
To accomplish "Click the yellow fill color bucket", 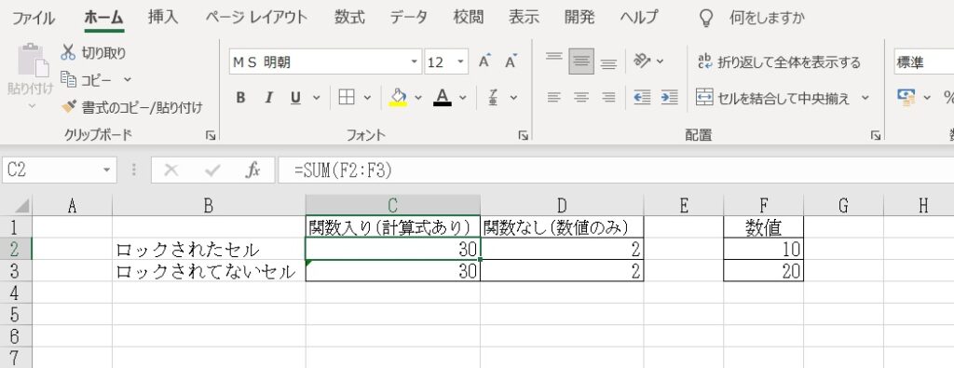I will coord(398,97).
